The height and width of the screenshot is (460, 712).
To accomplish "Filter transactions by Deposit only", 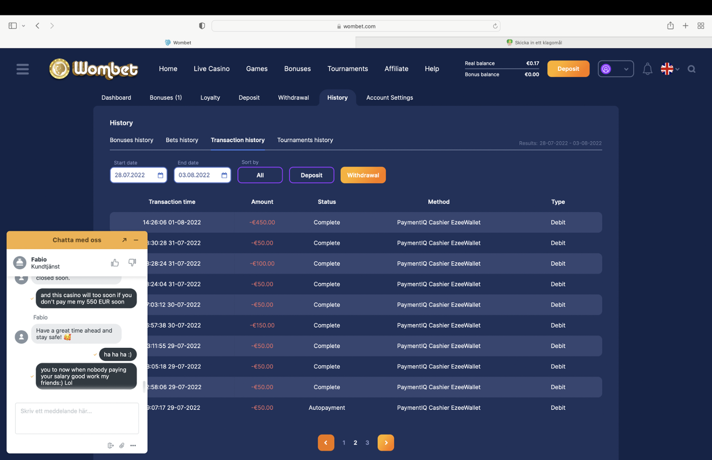I will 311,175.
